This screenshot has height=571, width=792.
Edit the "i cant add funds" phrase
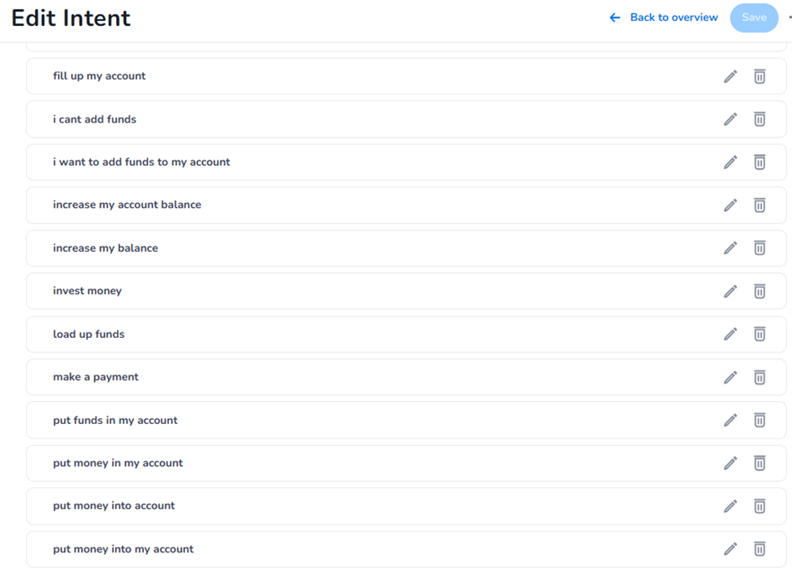(730, 119)
